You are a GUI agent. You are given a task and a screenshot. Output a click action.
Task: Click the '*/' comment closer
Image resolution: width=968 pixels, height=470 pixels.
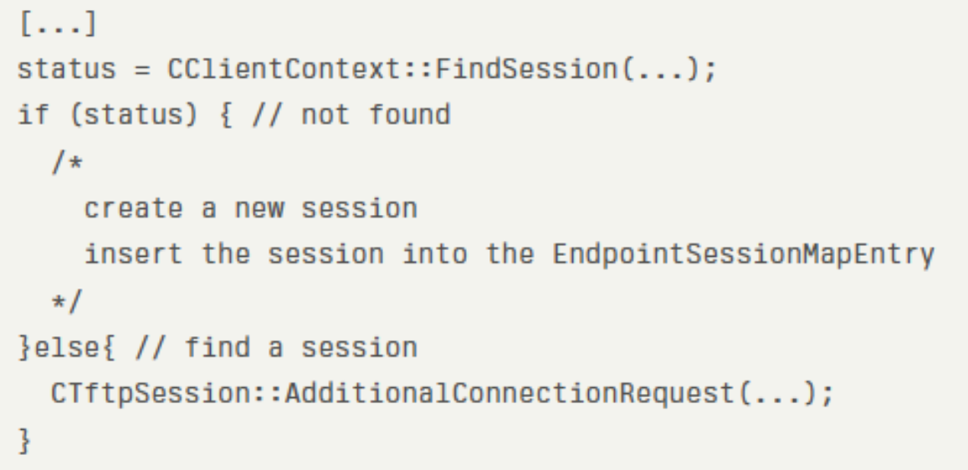point(67,302)
